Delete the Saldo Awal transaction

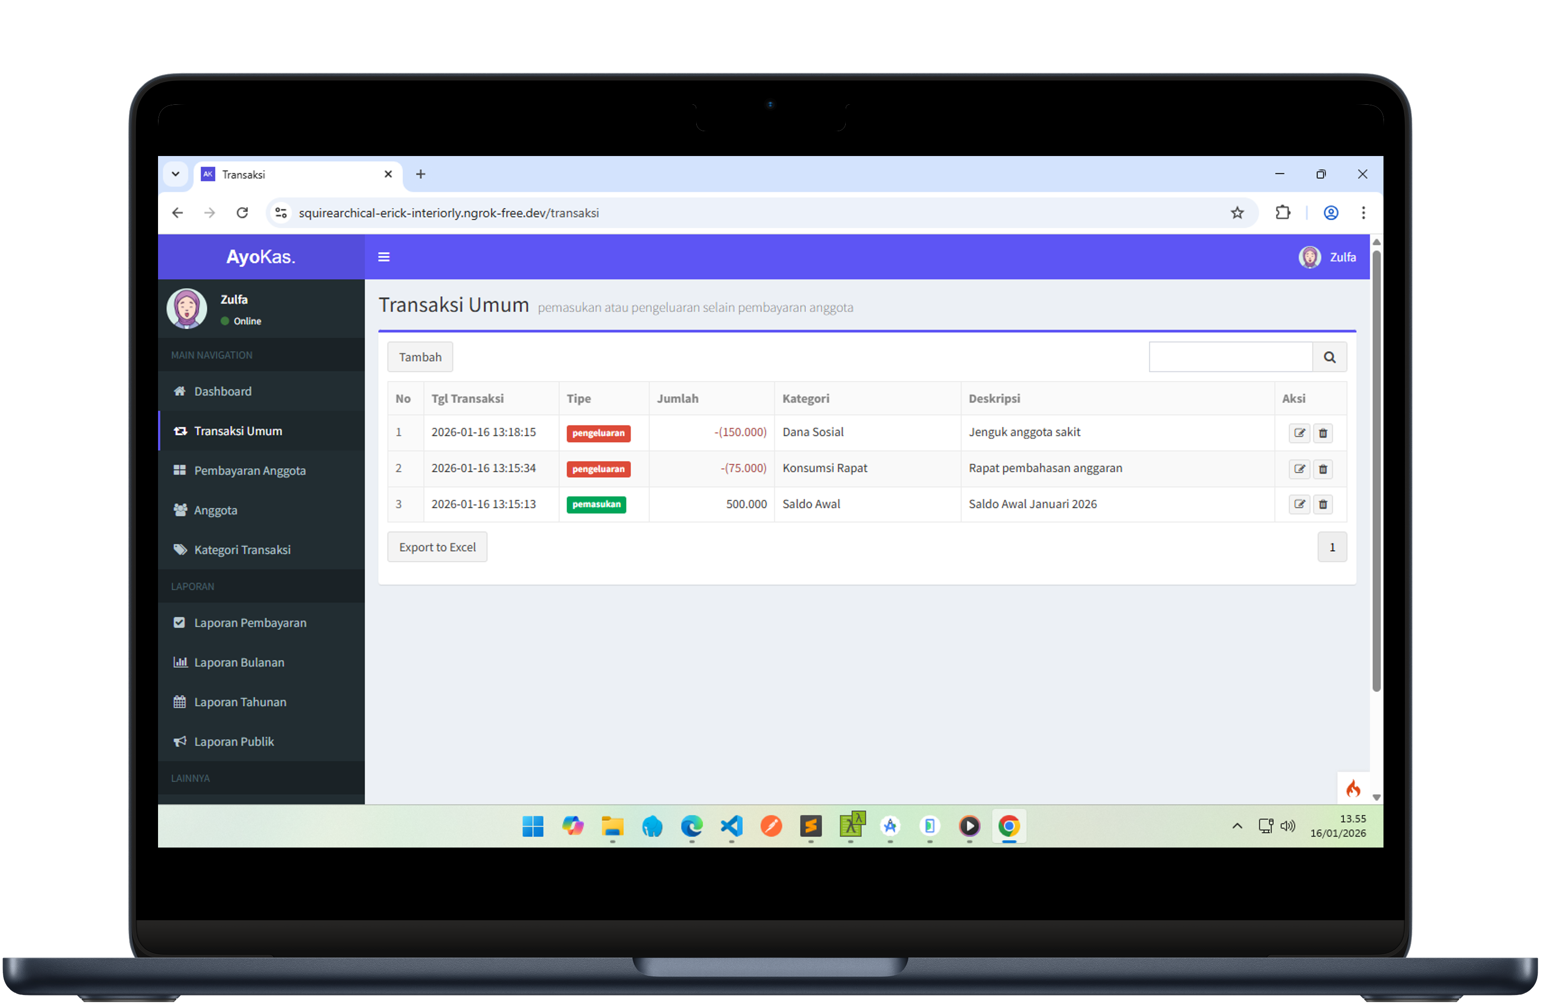[x=1323, y=504]
